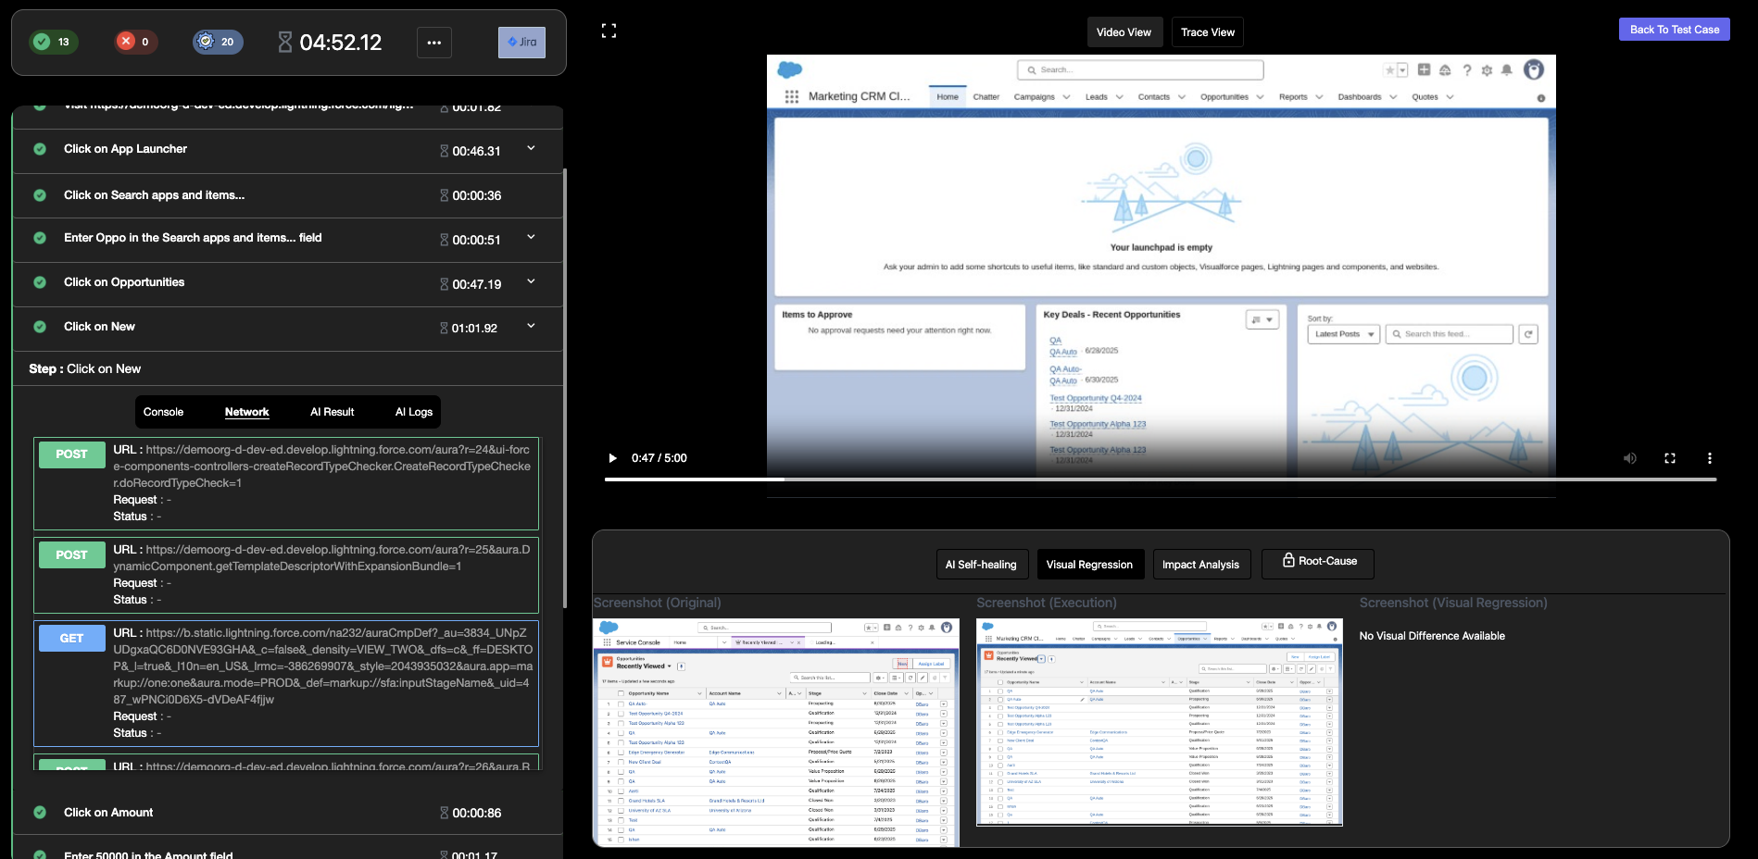The width and height of the screenshot is (1758, 859).
Task: Switch to the Console tab
Action: click(x=163, y=412)
